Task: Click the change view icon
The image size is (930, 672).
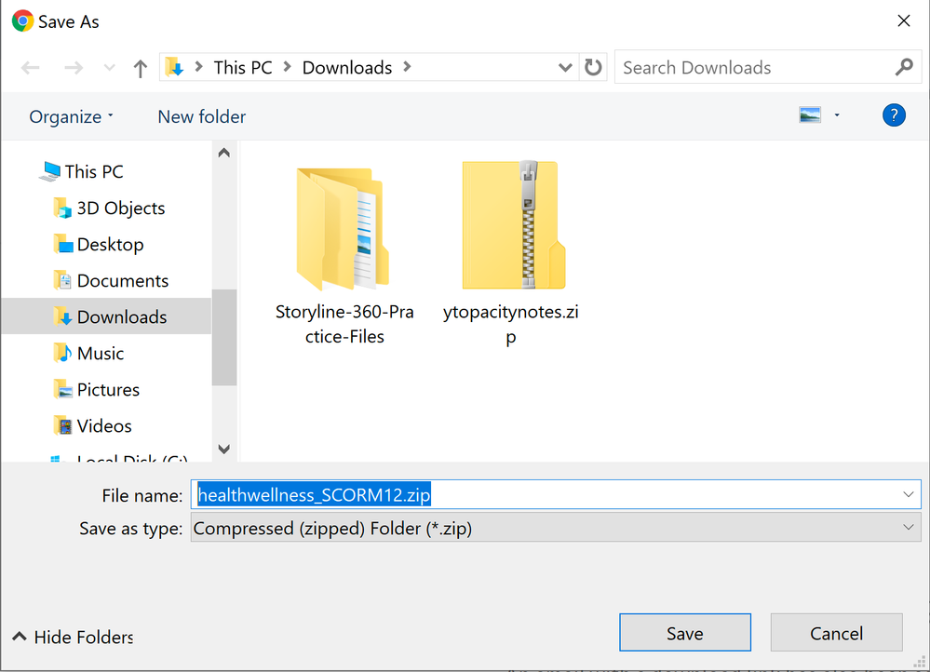Action: click(810, 115)
